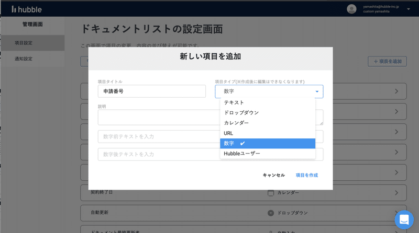Open the chat support bubble icon
Image resolution: width=419 pixels, height=233 pixels.
(404, 219)
